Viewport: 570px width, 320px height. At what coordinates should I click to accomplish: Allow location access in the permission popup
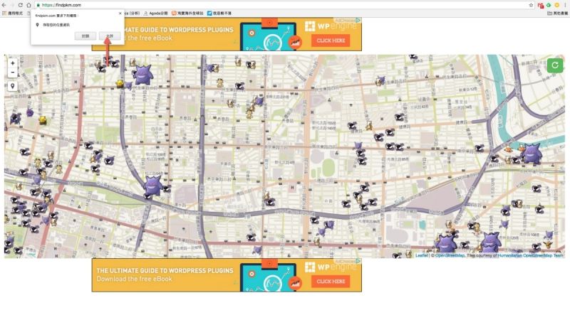[110, 36]
